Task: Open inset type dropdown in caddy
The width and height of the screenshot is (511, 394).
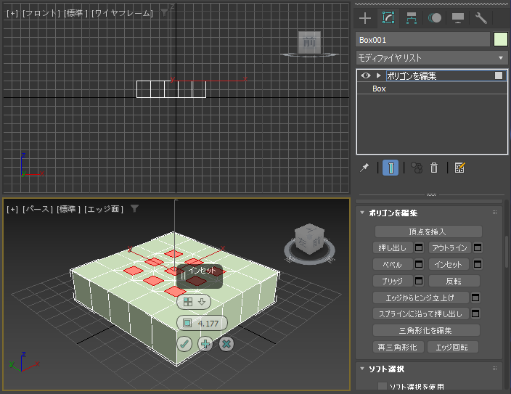Action: coord(194,302)
